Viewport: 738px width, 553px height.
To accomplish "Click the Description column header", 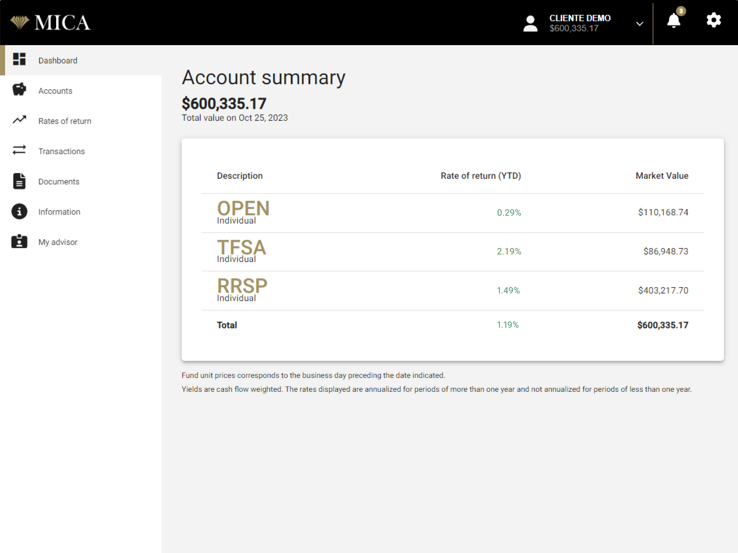I will pos(240,176).
